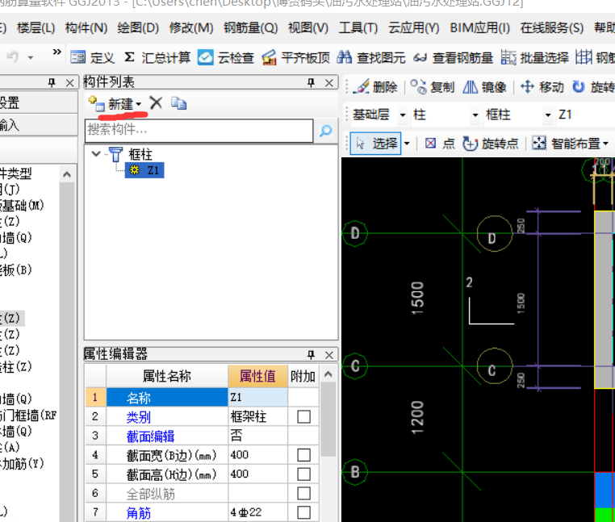Screen dimensions: 615x522
Task: Open 查找图元 find element tool
Action: [x=371, y=58]
